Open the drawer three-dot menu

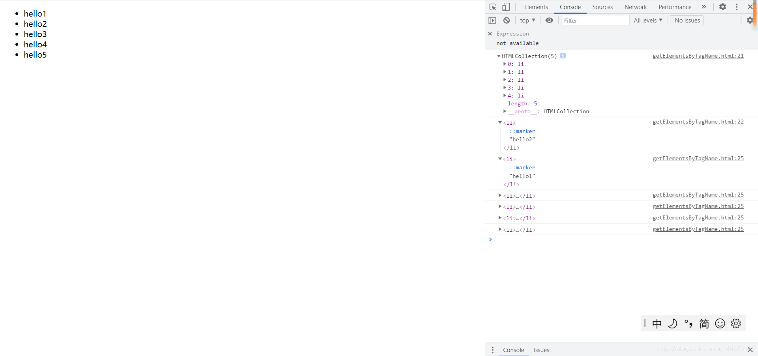(x=493, y=350)
